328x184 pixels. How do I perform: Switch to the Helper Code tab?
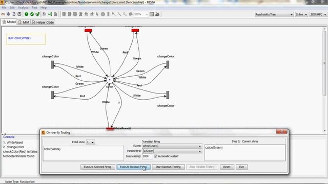click(43, 22)
